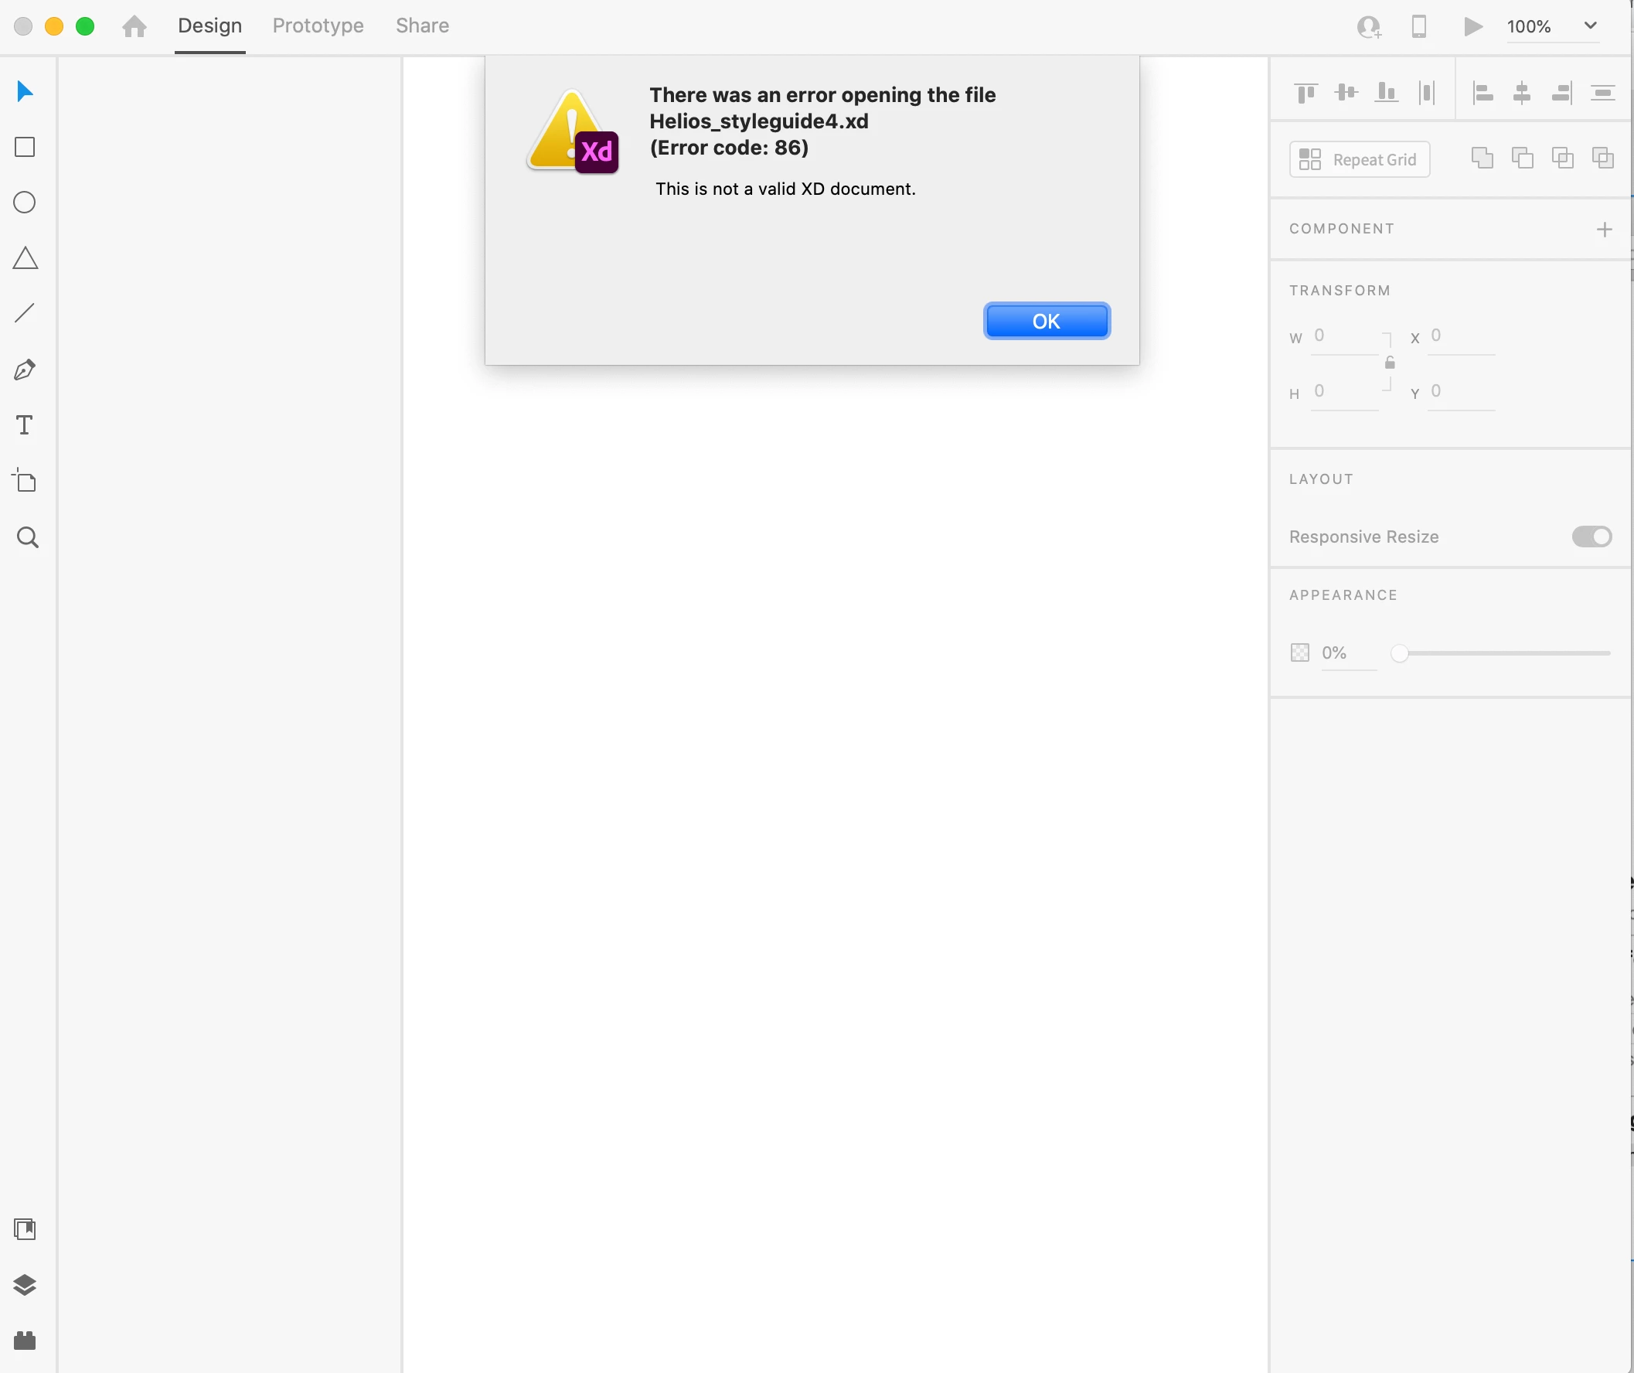Open the Libraries panel

[25, 1229]
